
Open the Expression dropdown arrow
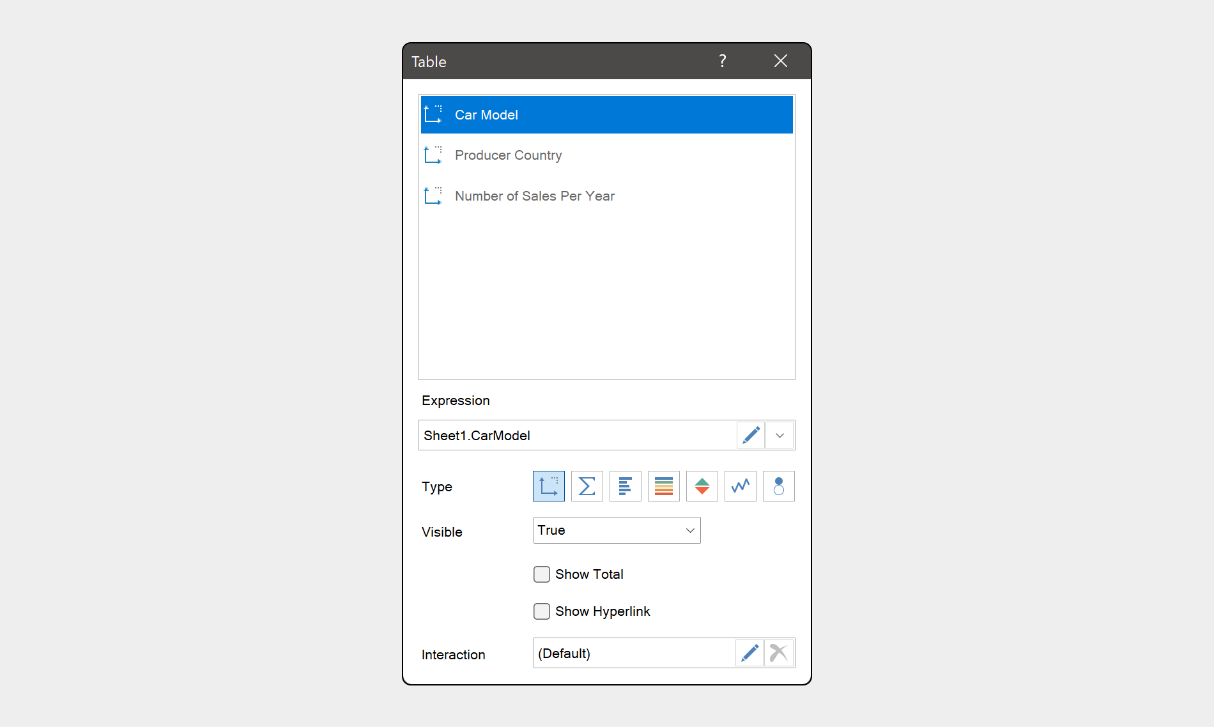tap(780, 435)
